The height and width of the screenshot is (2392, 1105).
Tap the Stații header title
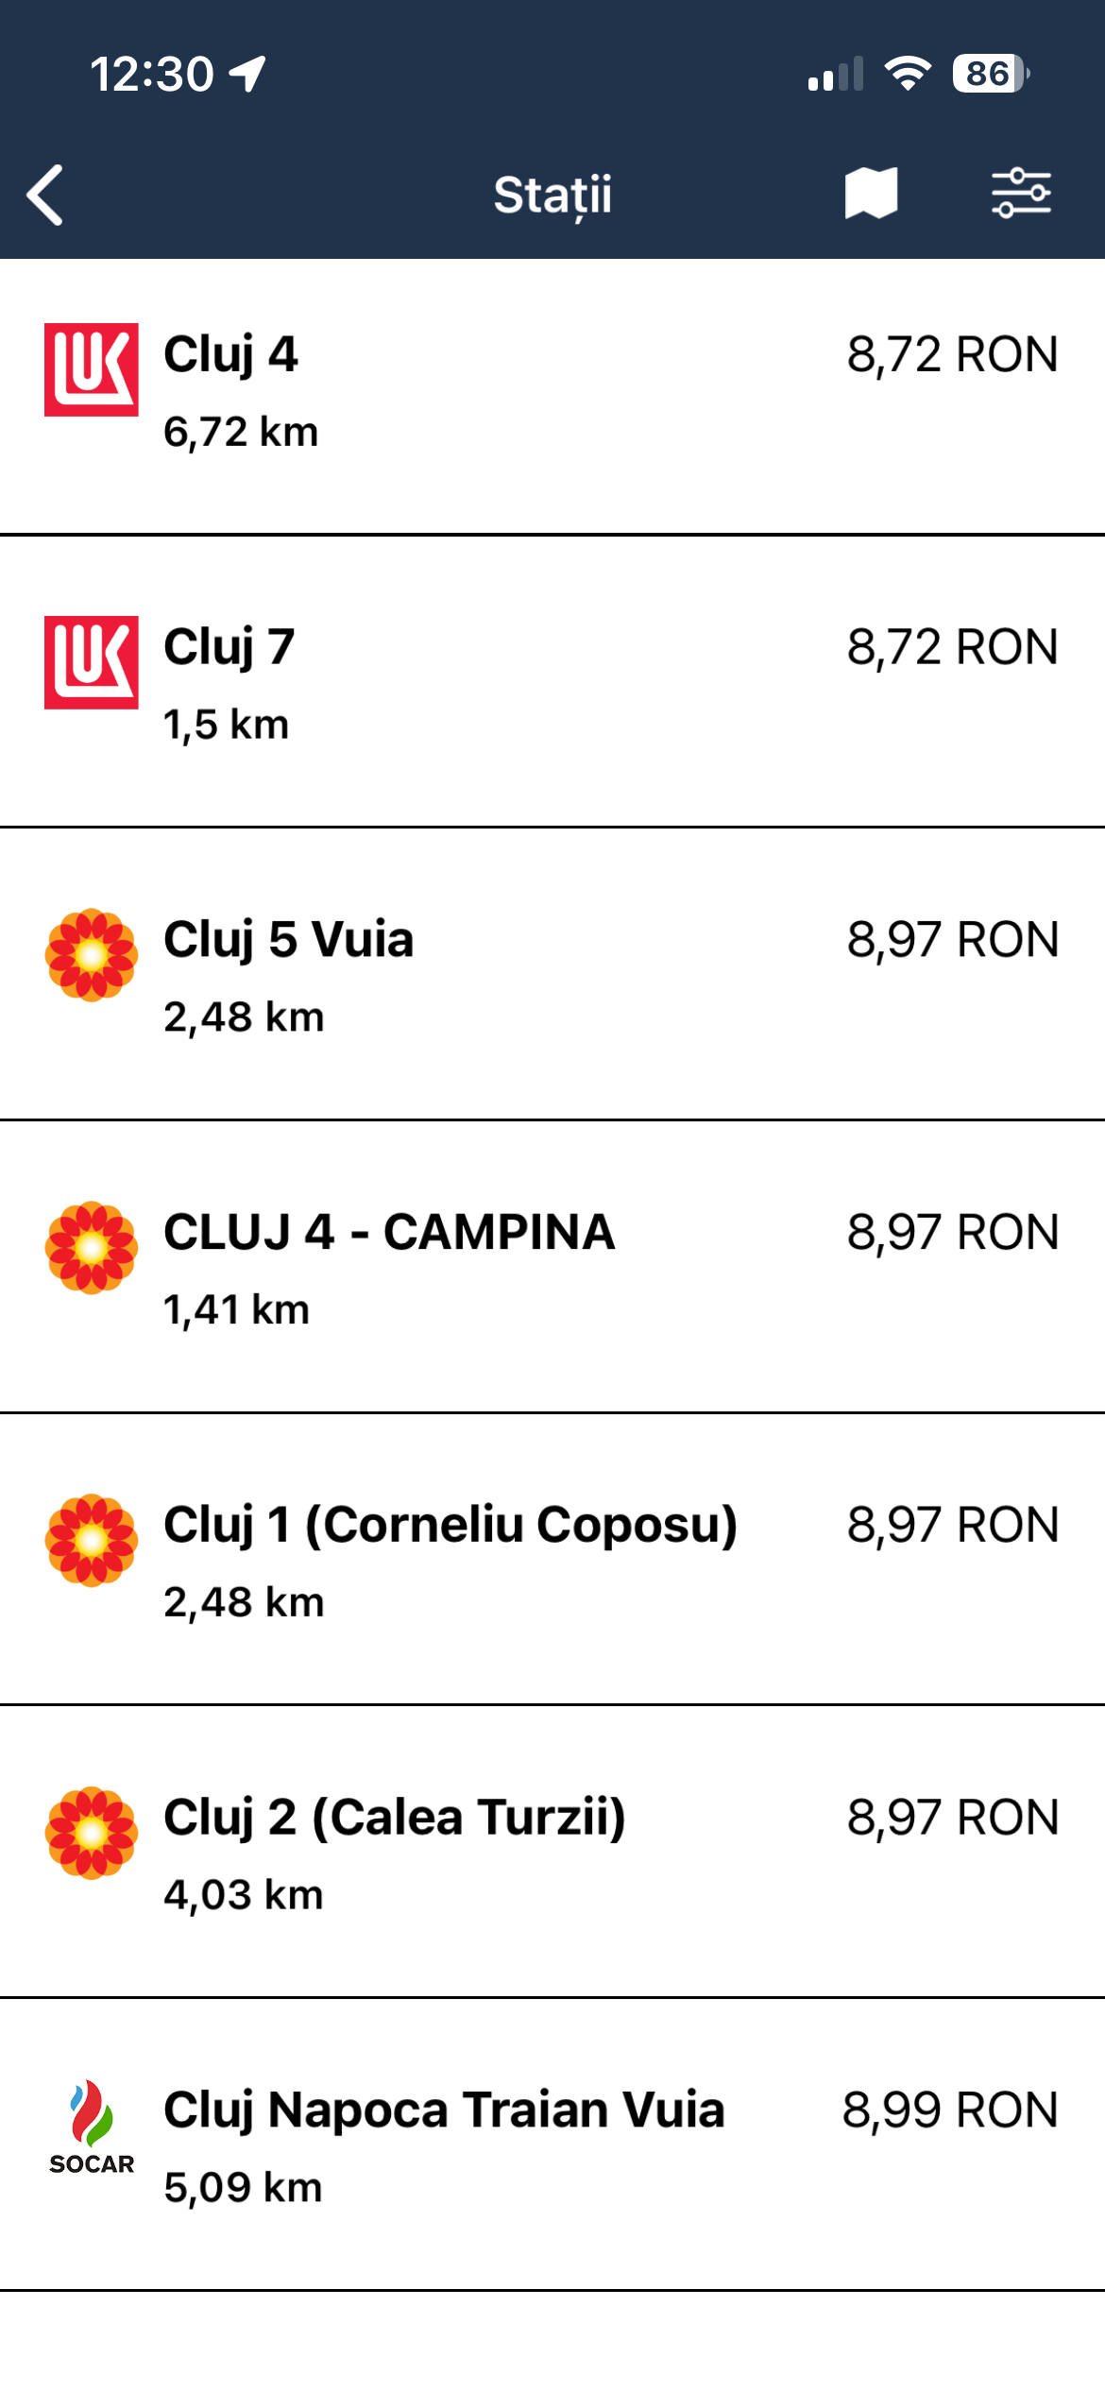(552, 195)
